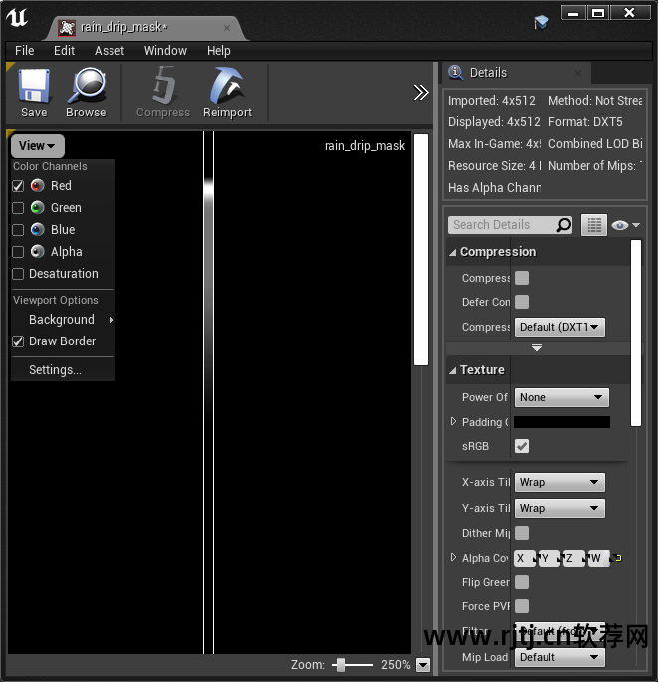The height and width of the screenshot is (682, 658).
Task: Click the Alpha Coverage W value field
Action: coord(599,558)
